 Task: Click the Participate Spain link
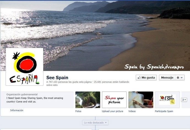(164, 111)
